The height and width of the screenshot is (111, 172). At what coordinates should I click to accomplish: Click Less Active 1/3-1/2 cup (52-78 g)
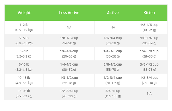(x=69, y=80)
